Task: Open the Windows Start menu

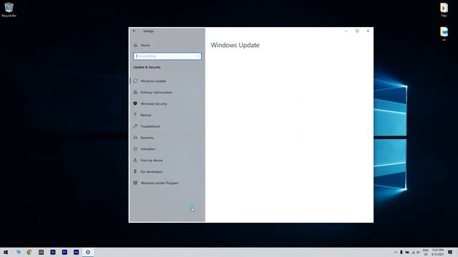Action: click(6, 252)
